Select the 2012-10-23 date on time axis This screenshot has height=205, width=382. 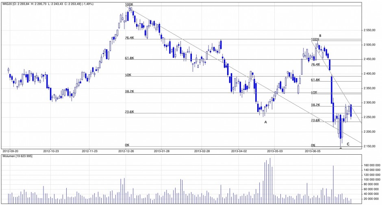click(53, 150)
